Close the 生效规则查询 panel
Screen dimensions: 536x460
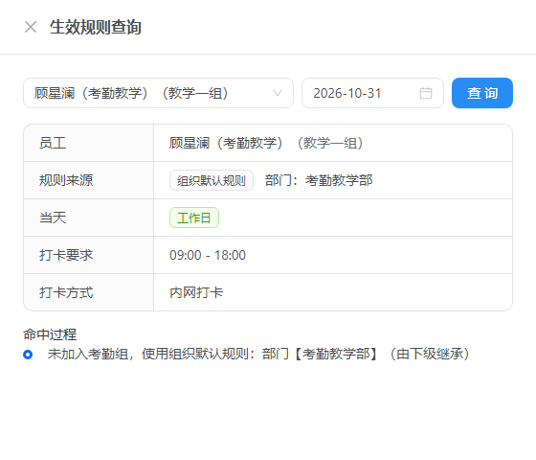pyautogui.click(x=31, y=27)
